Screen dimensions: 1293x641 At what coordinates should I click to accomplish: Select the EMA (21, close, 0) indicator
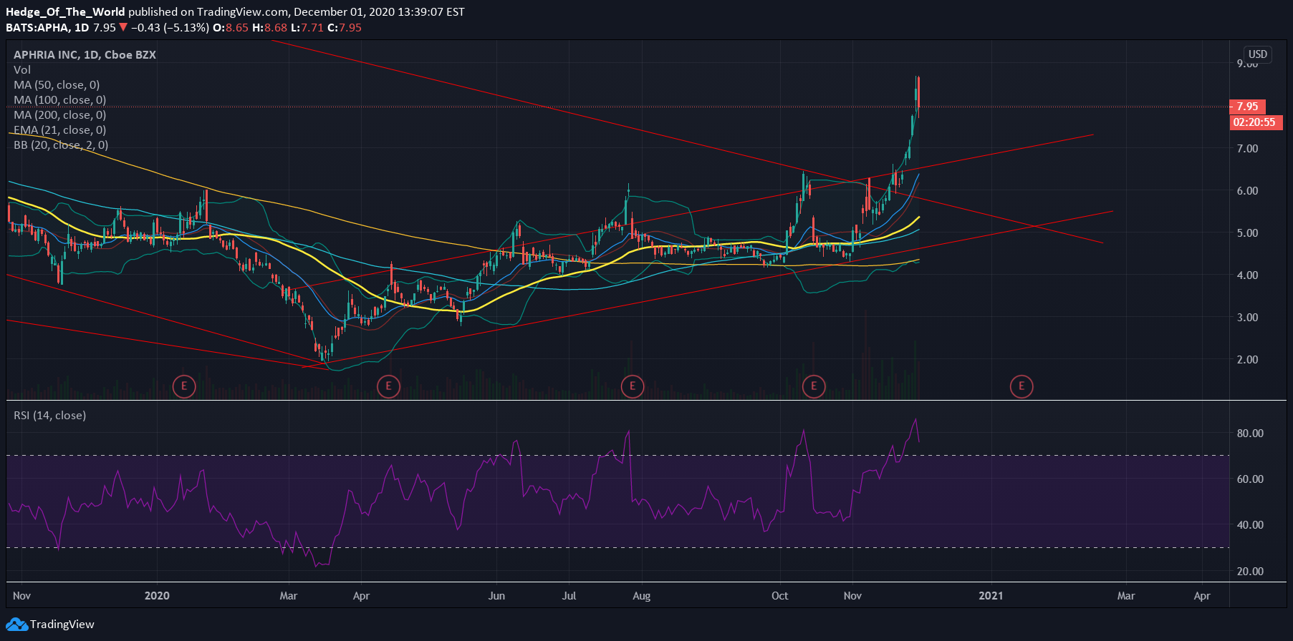[x=59, y=129]
